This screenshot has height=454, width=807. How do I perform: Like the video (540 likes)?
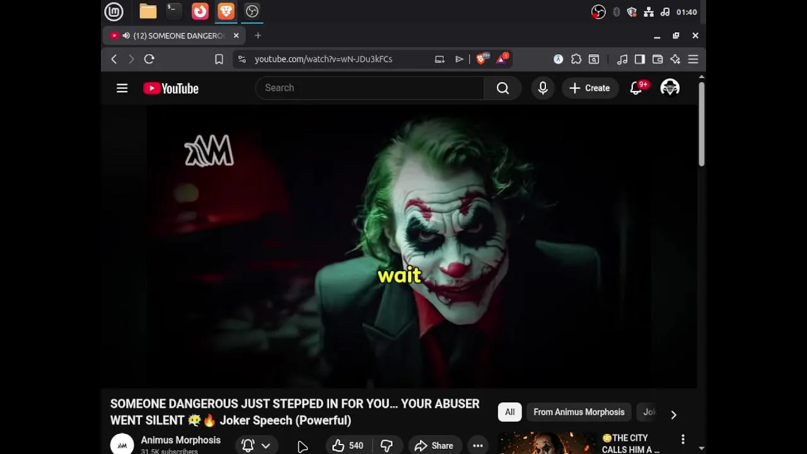347,446
